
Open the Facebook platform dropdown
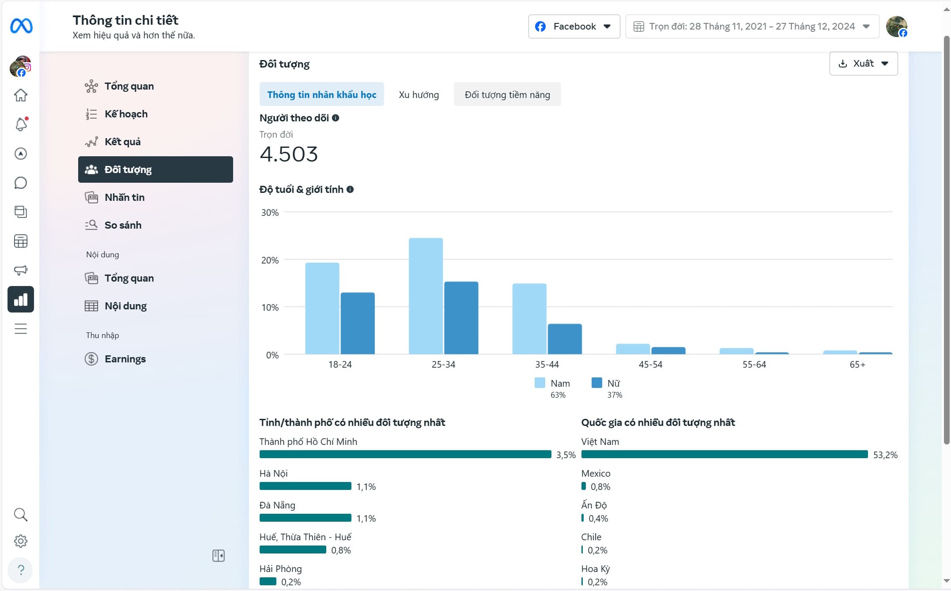pyautogui.click(x=574, y=26)
